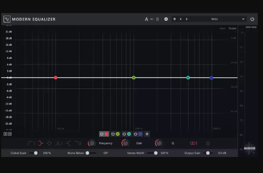
Task: Go to the previous preset arrow
Action: 180,19
